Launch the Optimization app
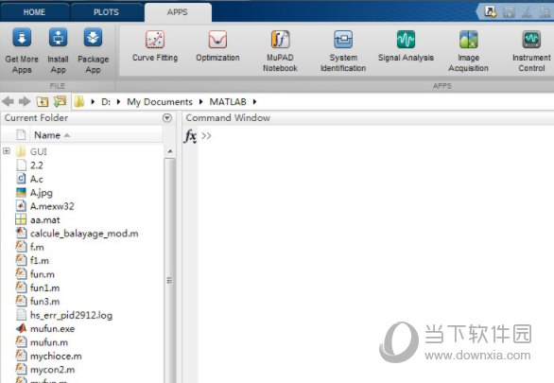The image size is (554, 383). [217, 46]
